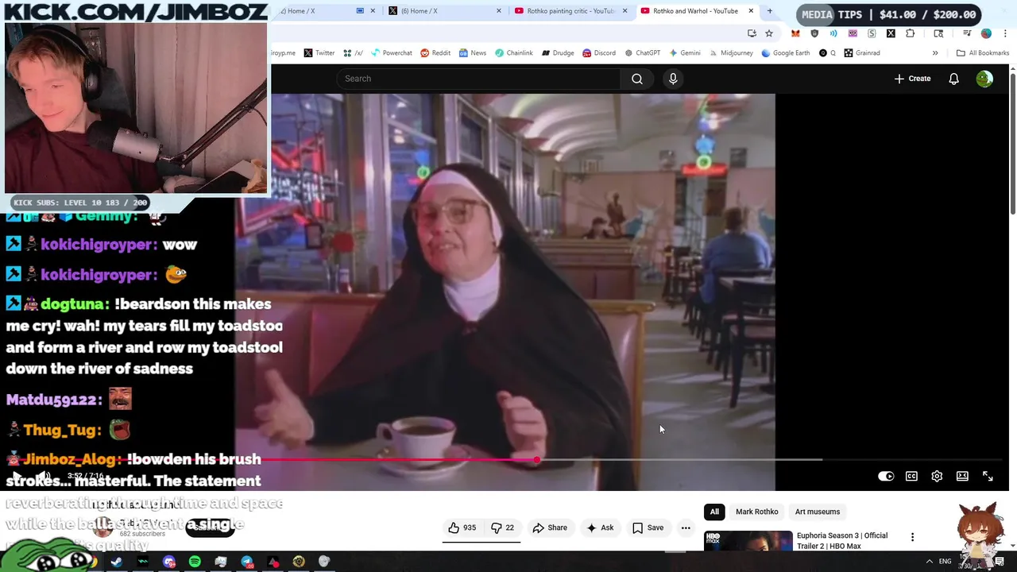
Task: Open the Spotify icon in the taskbar
Action: (x=195, y=562)
